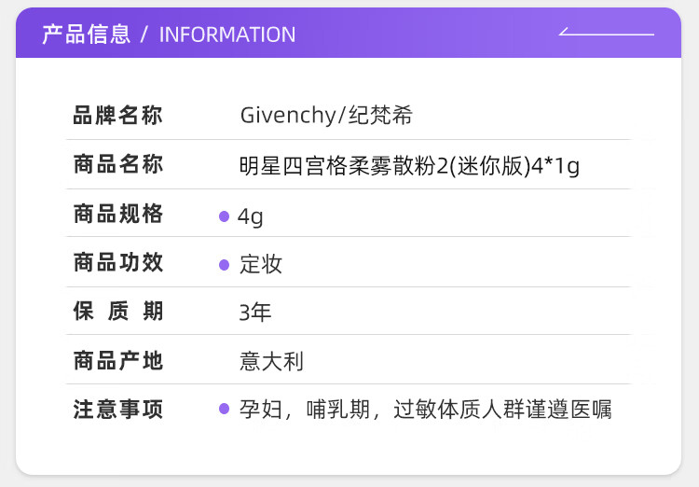Select the 意大利 origin value

(x=272, y=361)
